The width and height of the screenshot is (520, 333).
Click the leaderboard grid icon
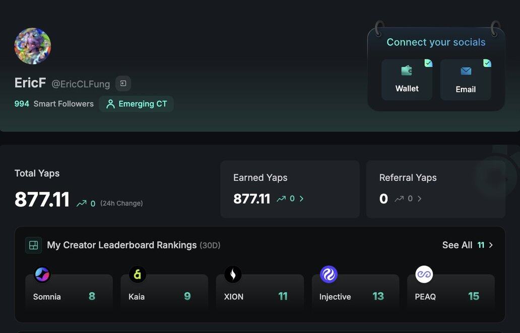33,245
